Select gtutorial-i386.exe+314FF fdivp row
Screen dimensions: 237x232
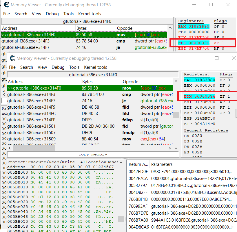(90, 120)
